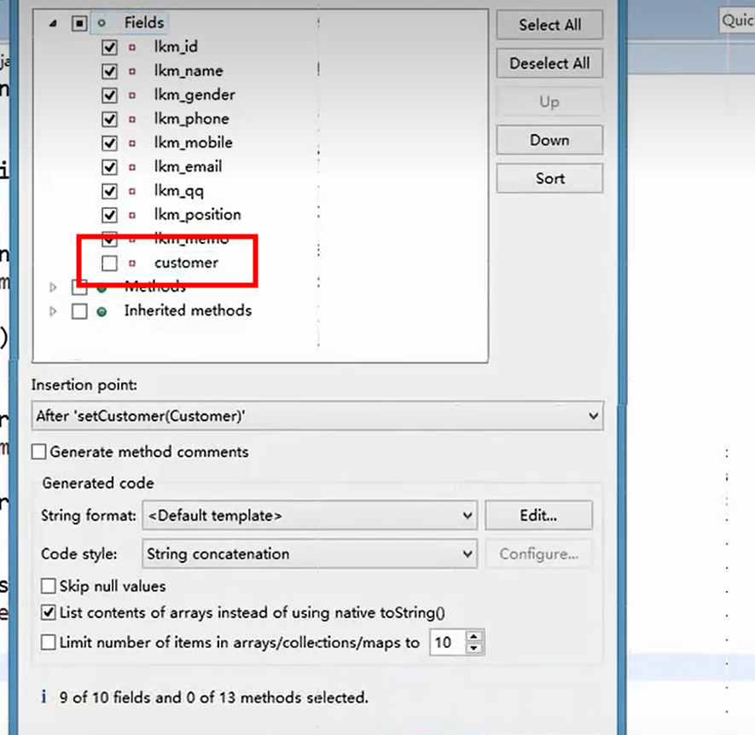755x735 pixels.
Task: Uncheck the lkm_email field checkbox
Action: coord(109,167)
